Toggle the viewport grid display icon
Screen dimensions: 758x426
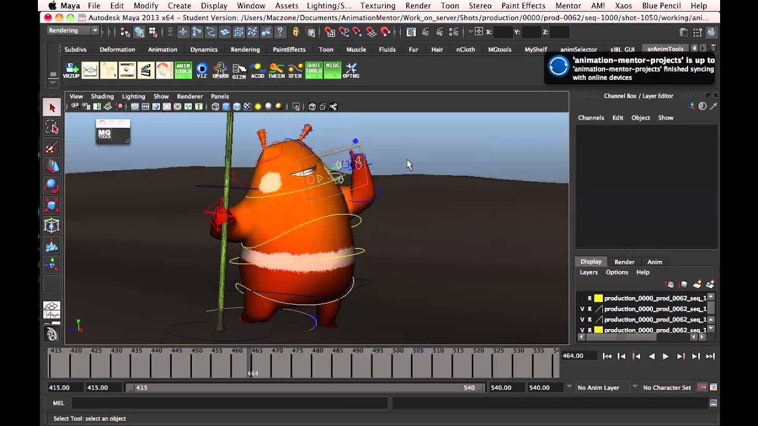point(135,106)
